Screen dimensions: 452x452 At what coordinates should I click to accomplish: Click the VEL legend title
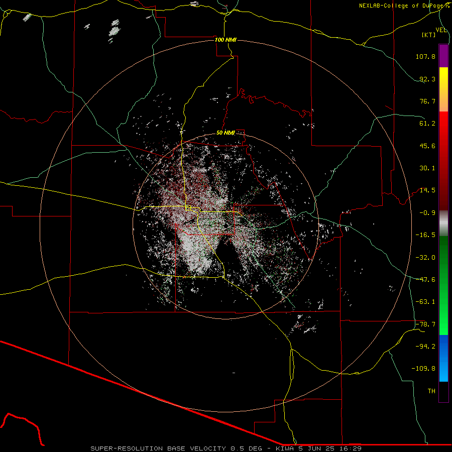coord(441,30)
